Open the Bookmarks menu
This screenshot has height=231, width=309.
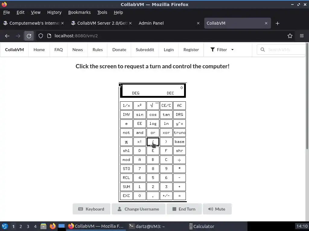click(79, 12)
